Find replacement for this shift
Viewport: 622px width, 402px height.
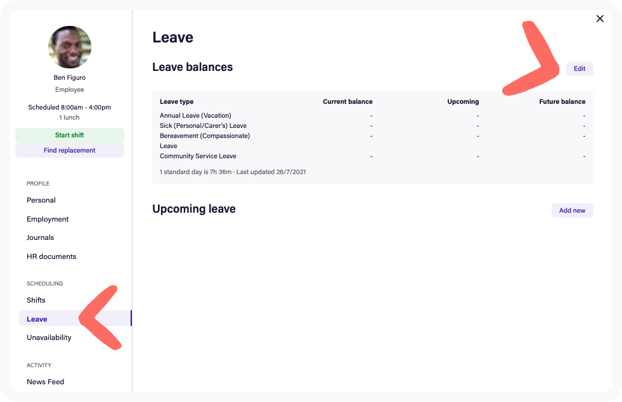click(x=69, y=150)
